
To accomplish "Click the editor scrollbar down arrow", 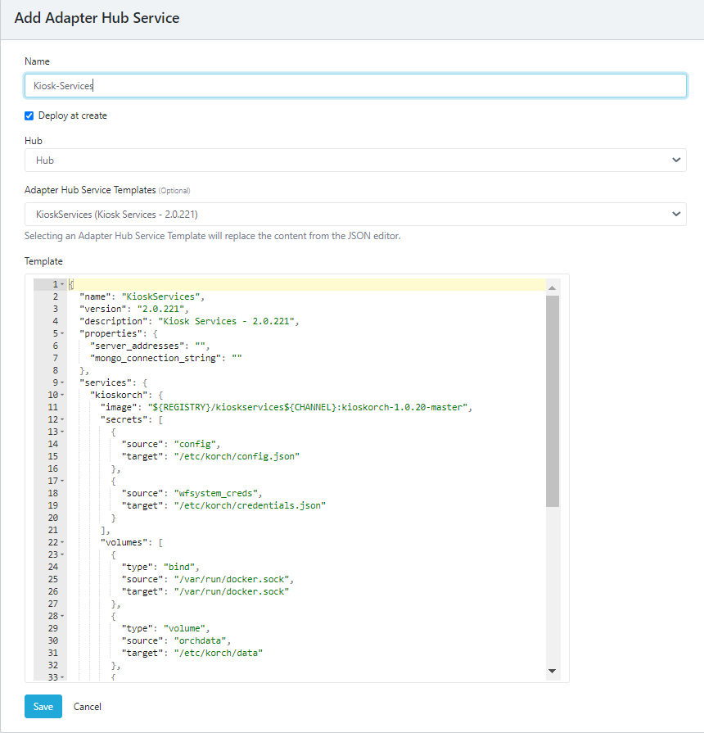I will (x=552, y=671).
